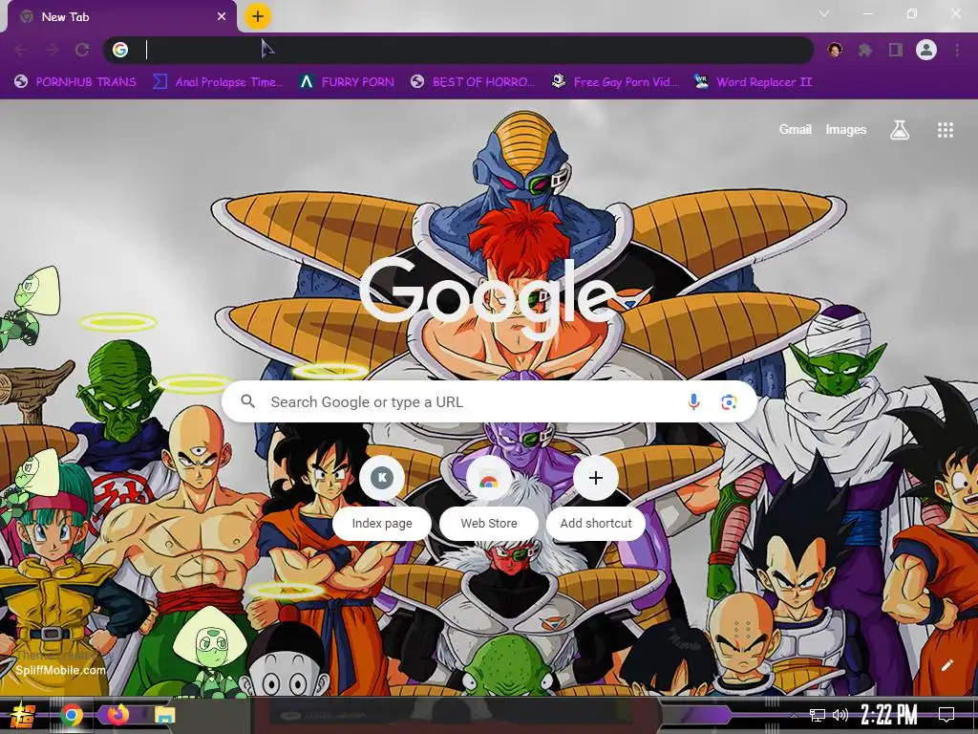
Task: Open Search Labs flask icon
Action: pos(900,130)
